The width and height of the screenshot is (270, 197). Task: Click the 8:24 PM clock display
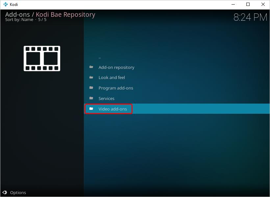coord(251,17)
